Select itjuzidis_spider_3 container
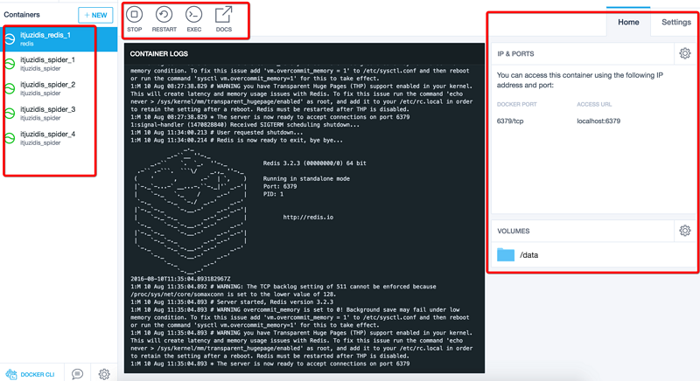 click(x=59, y=114)
